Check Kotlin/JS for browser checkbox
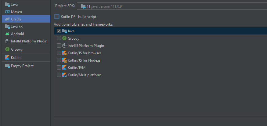 click(59, 53)
